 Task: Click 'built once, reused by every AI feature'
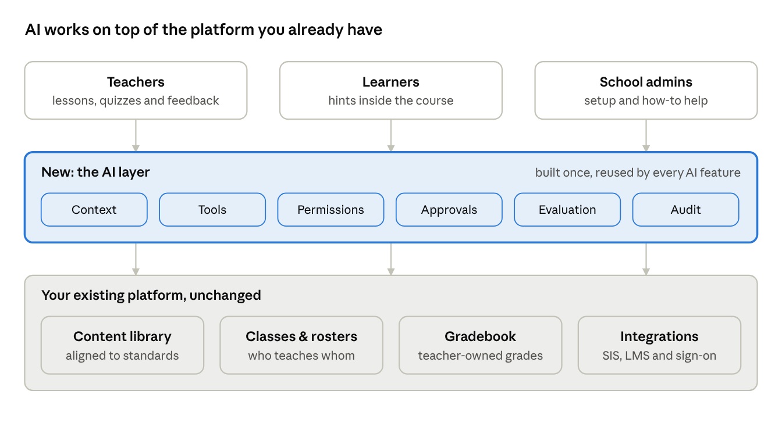point(638,173)
